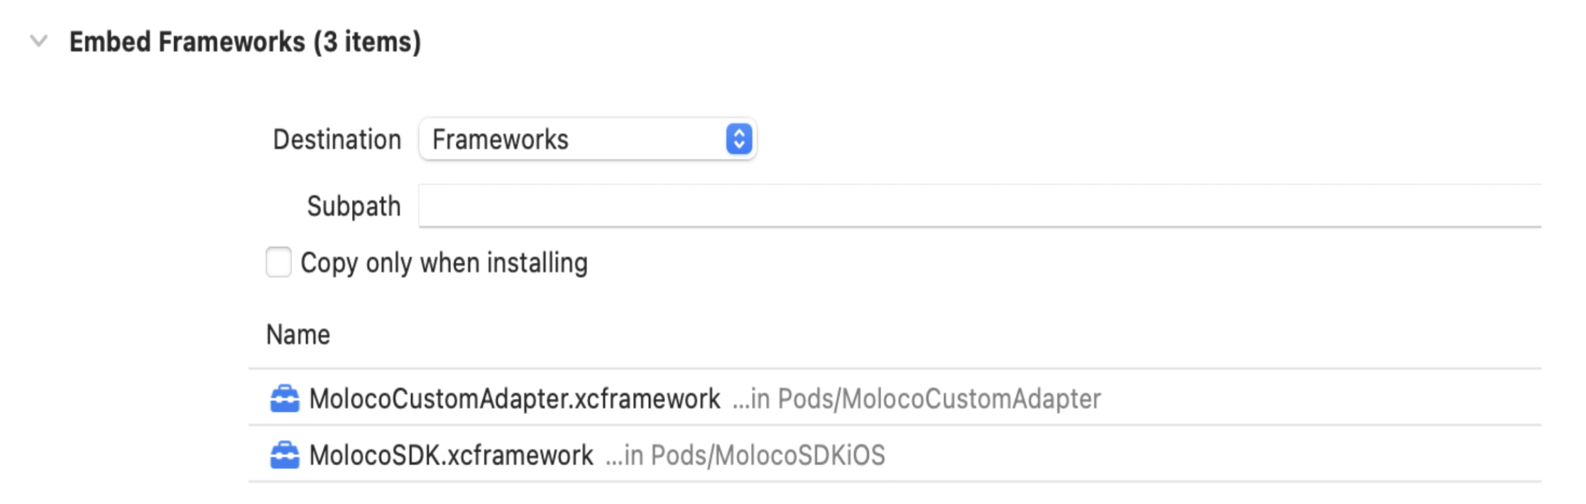Image resolution: width=1586 pixels, height=504 pixels.
Task: Click the Copy only when installing label
Action: pyautogui.click(x=444, y=263)
